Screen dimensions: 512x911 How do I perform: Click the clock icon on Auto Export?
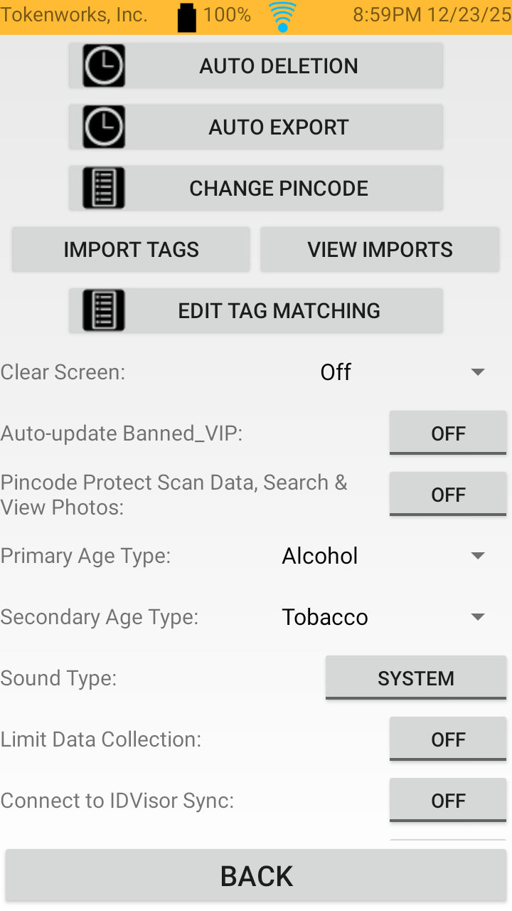click(104, 127)
